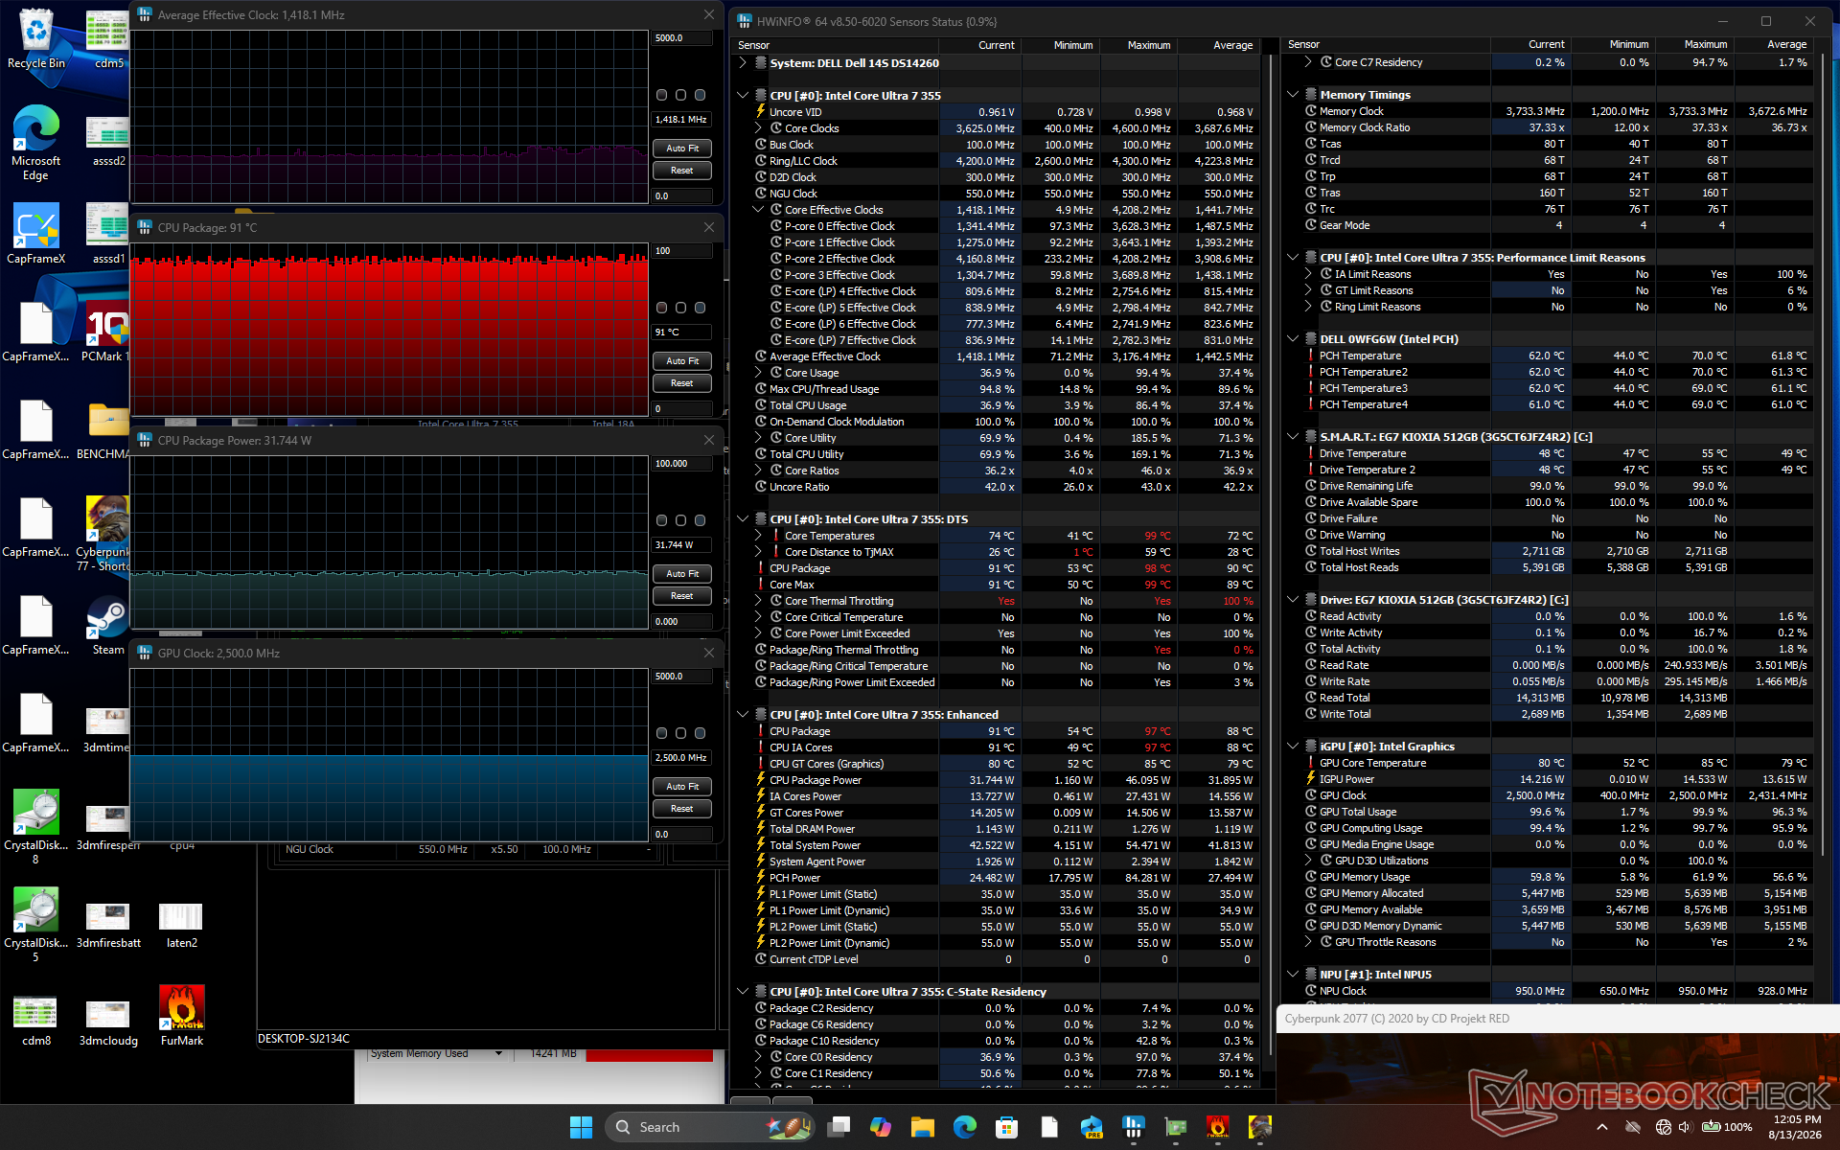Screen dimensions: 1840x1150
Task: Select the FurMark desktop shortcut
Action: pos(182,1015)
